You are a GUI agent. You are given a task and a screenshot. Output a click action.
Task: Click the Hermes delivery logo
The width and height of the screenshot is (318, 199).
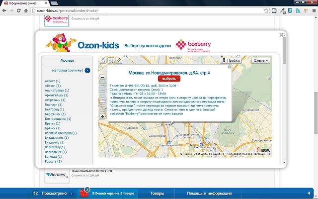(57, 175)
